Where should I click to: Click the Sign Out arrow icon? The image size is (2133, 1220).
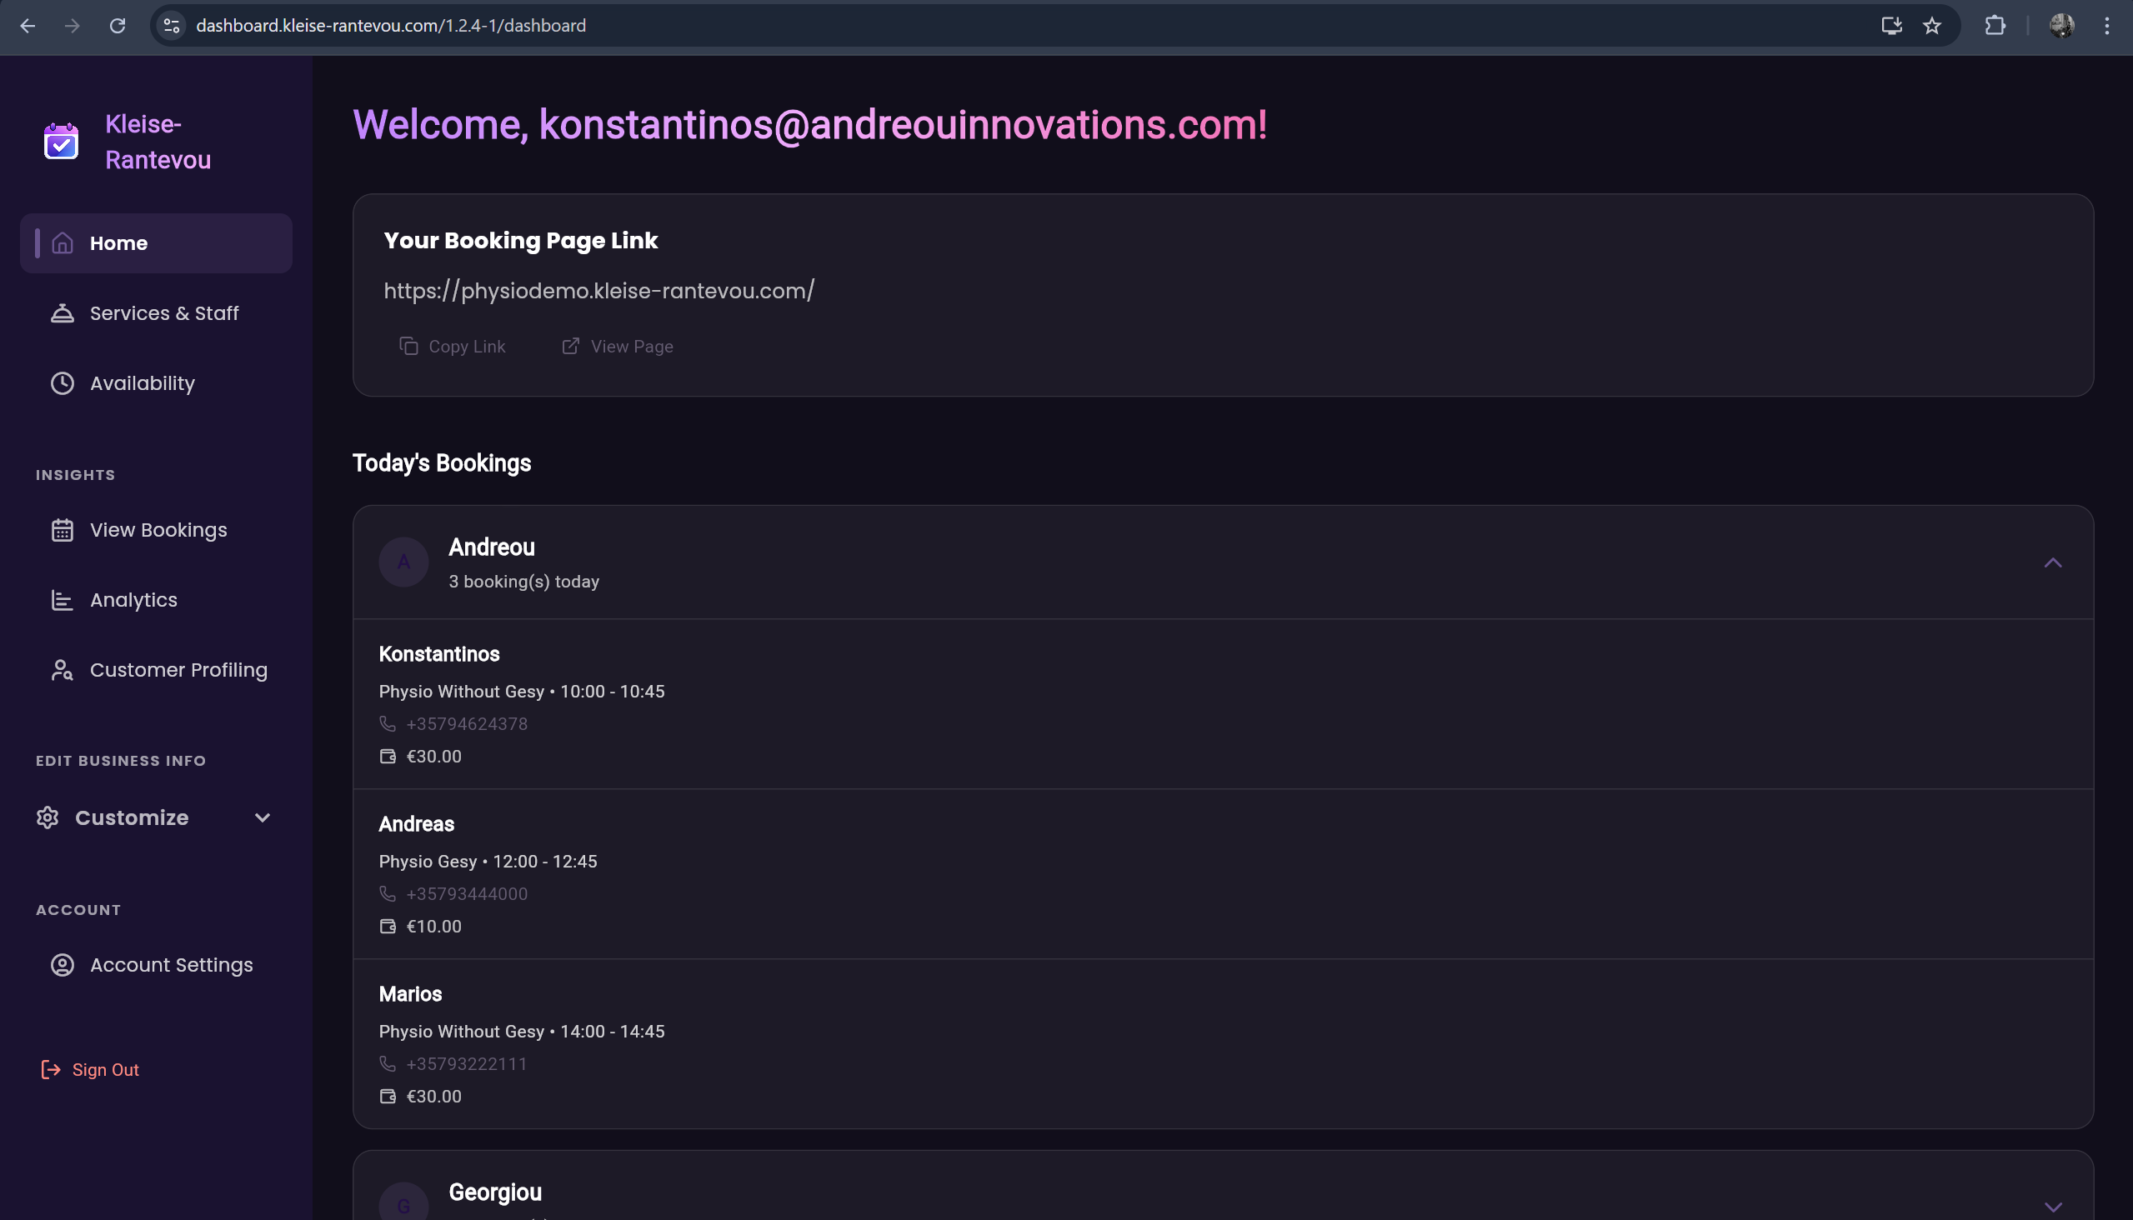[x=51, y=1070]
